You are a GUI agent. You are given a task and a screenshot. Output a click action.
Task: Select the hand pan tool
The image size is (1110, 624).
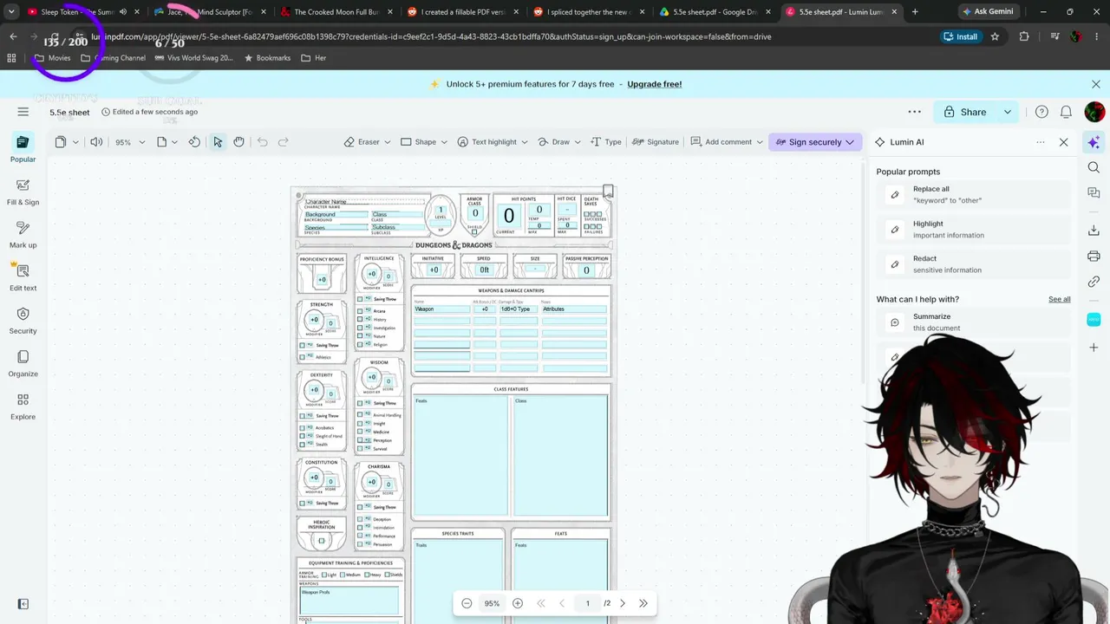(x=238, y=142)
